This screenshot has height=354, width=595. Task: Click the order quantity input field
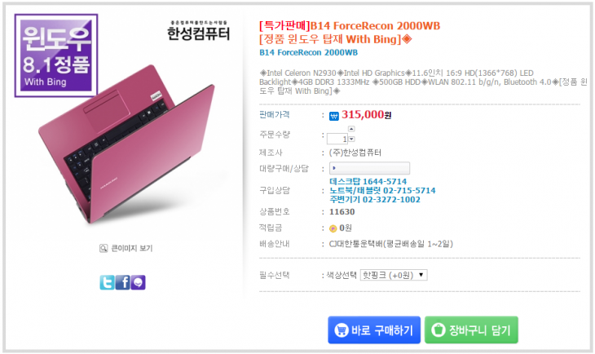[x=339, y=139]
